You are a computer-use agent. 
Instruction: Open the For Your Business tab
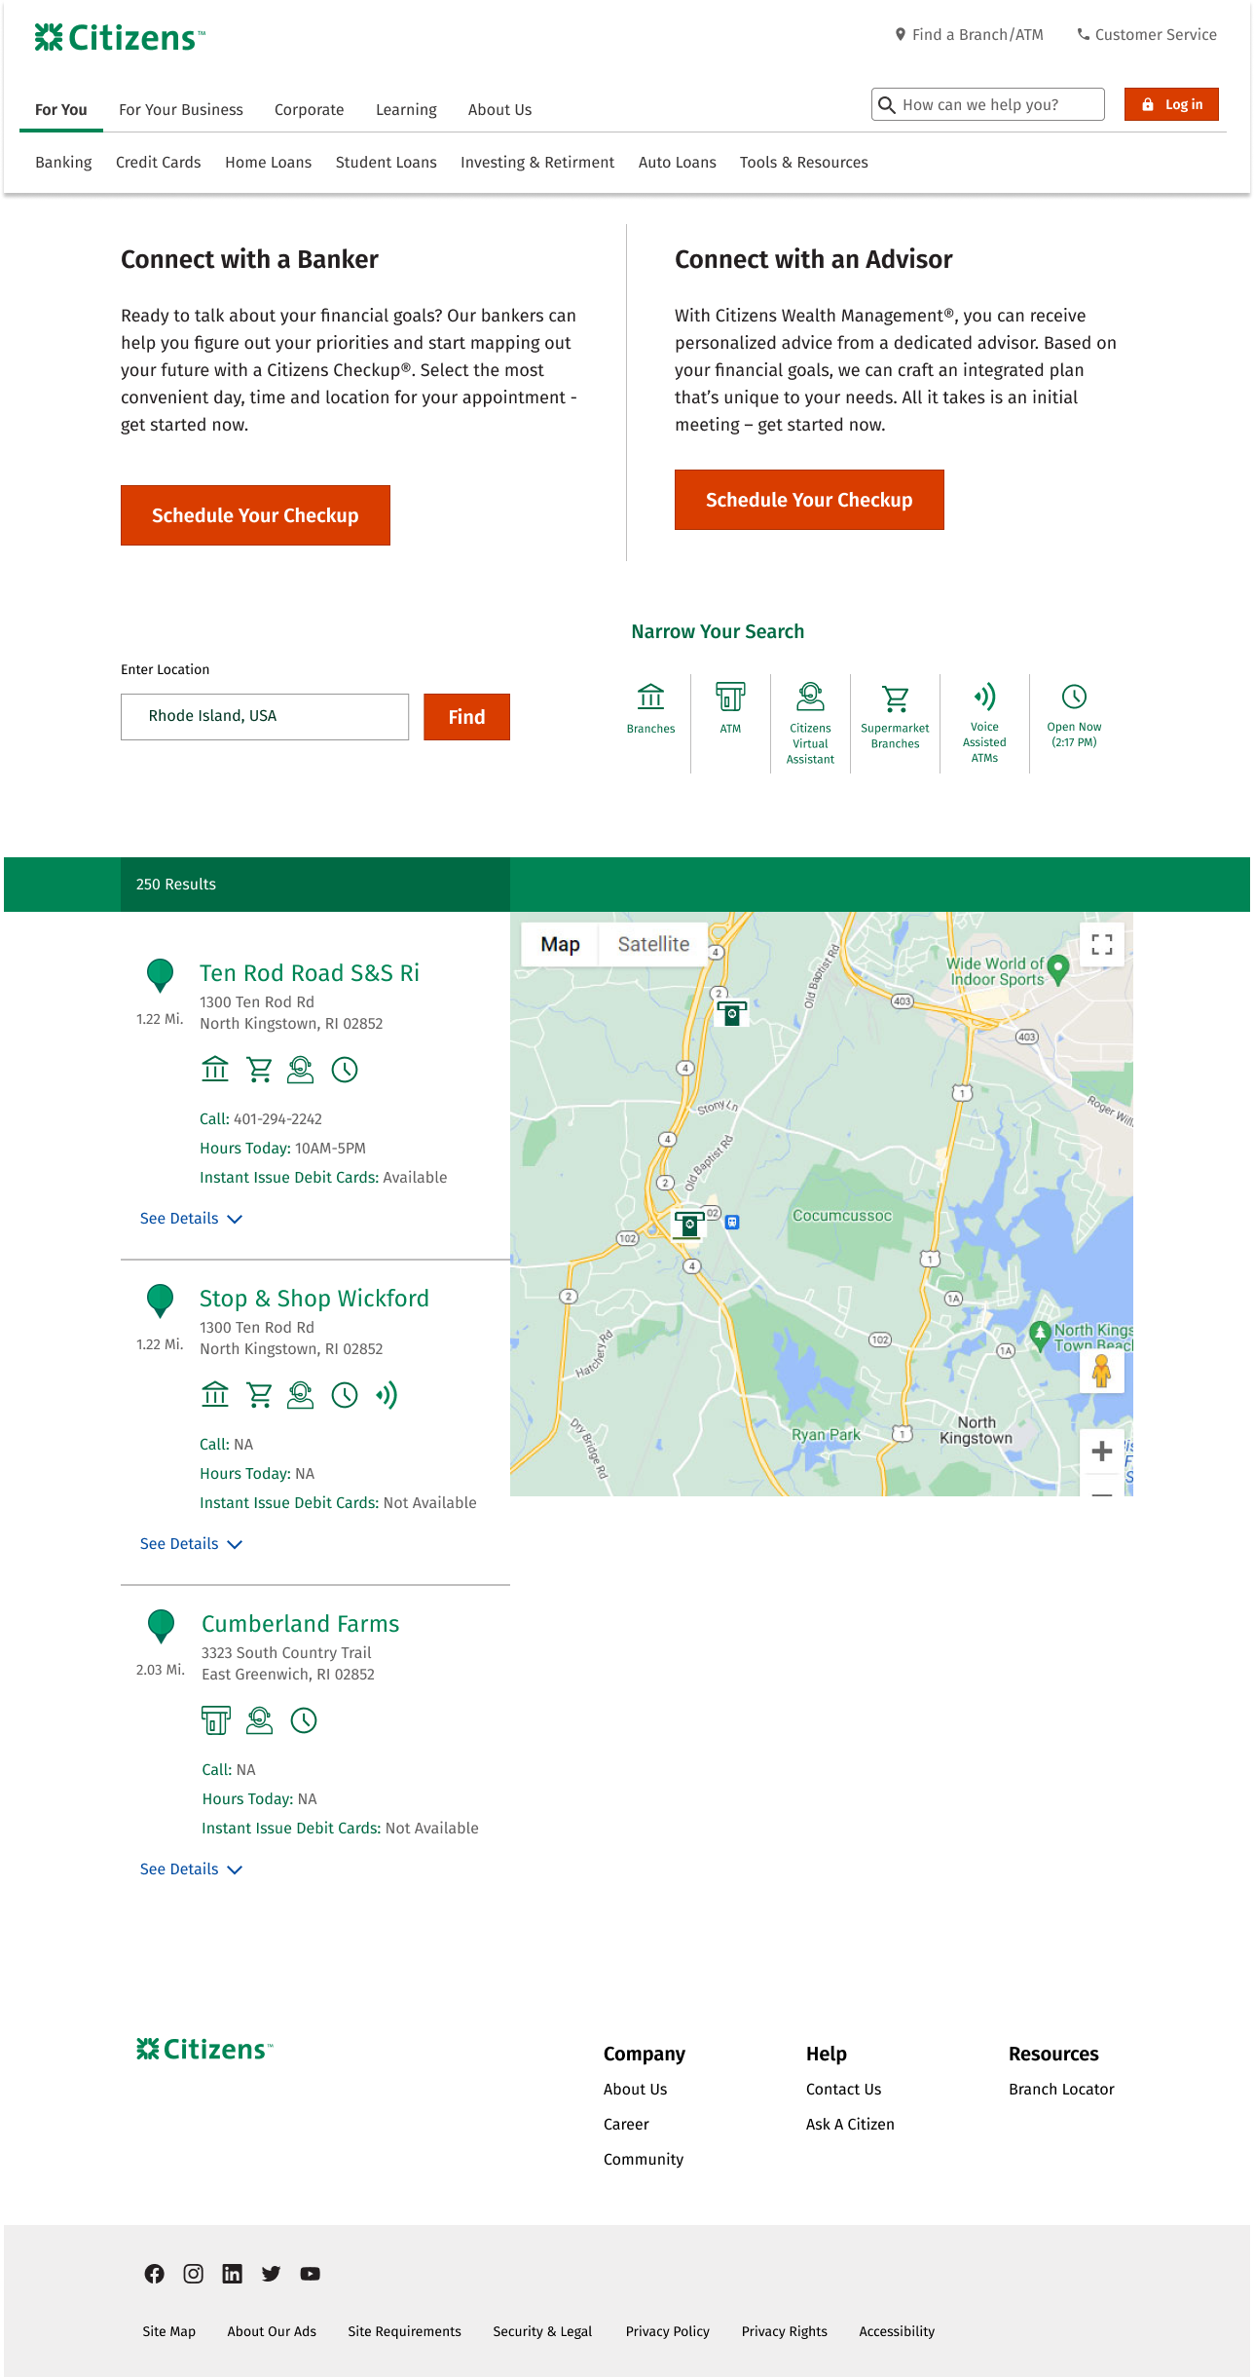(x=181, y=110)
